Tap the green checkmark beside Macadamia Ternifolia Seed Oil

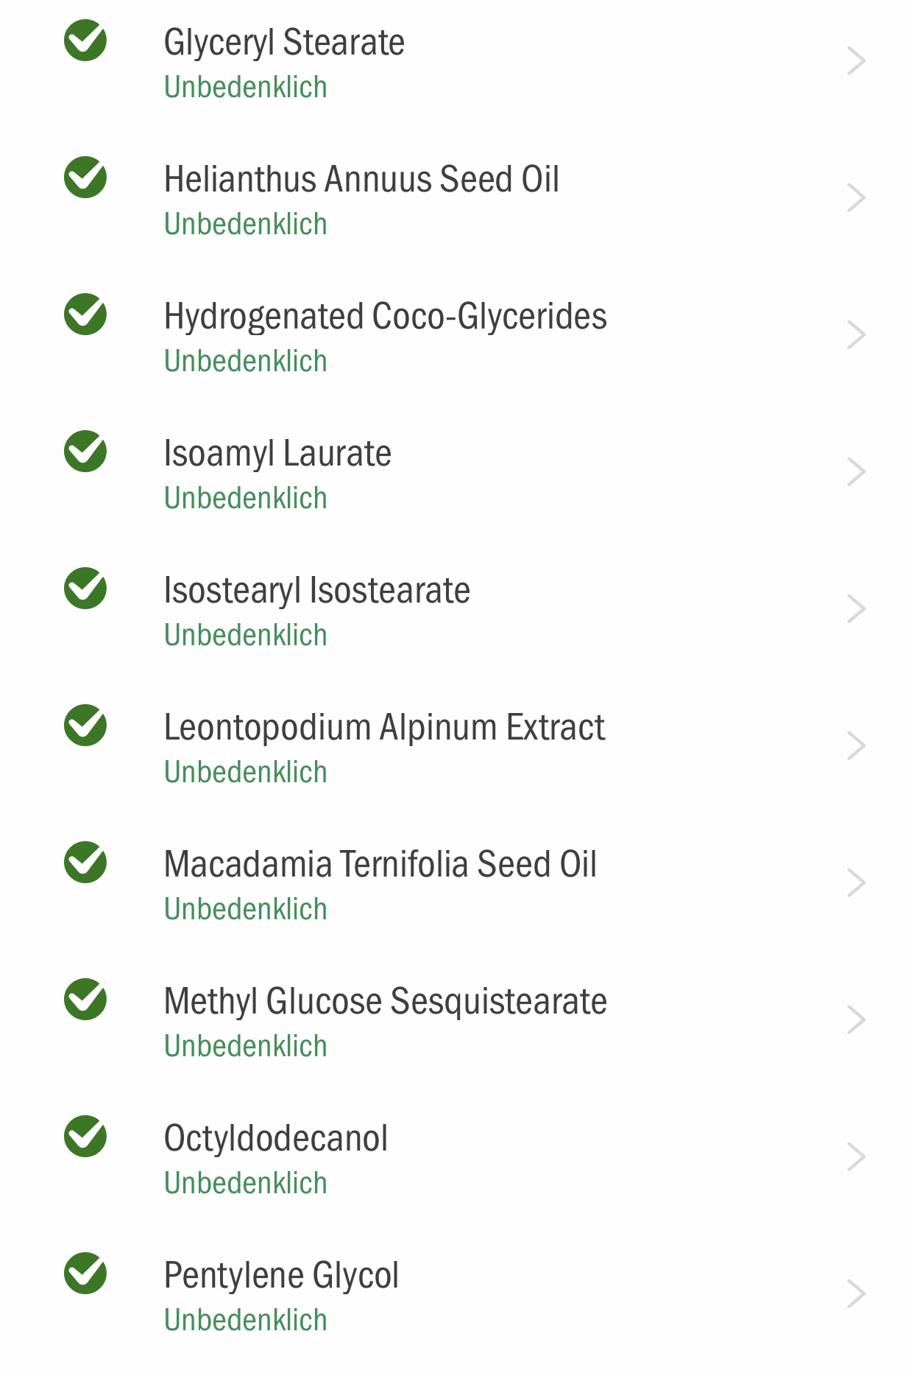pyautogui.click(x=85, y=863)
